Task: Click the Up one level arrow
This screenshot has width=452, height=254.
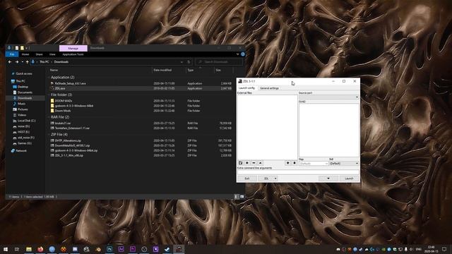Action: (28, 62)
